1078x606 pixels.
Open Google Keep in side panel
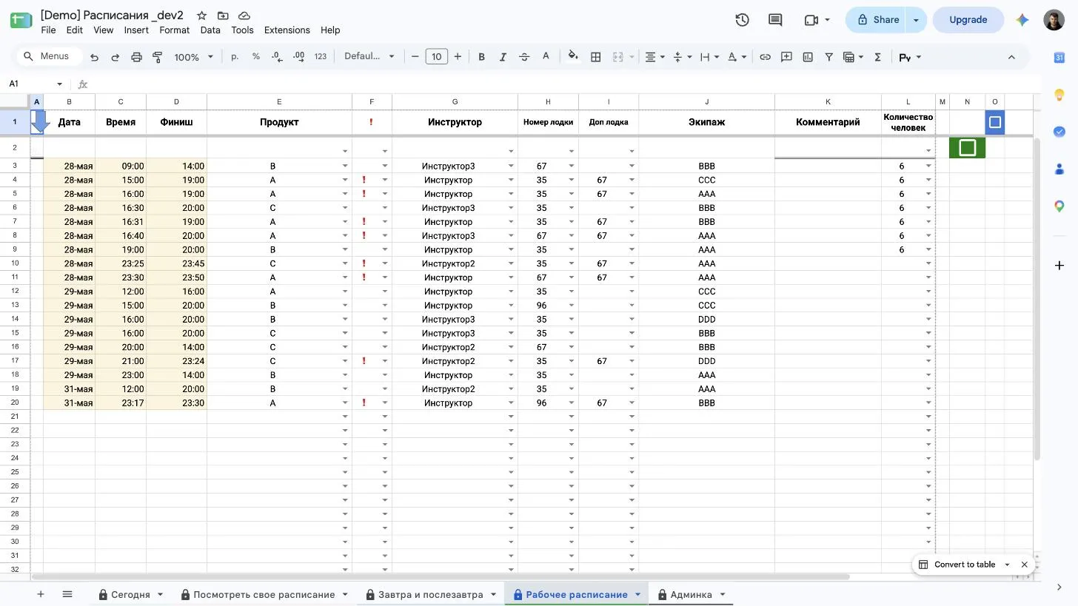1059,94
